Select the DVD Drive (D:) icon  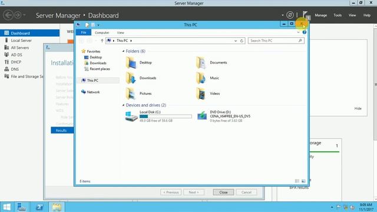tap(202, 116)
